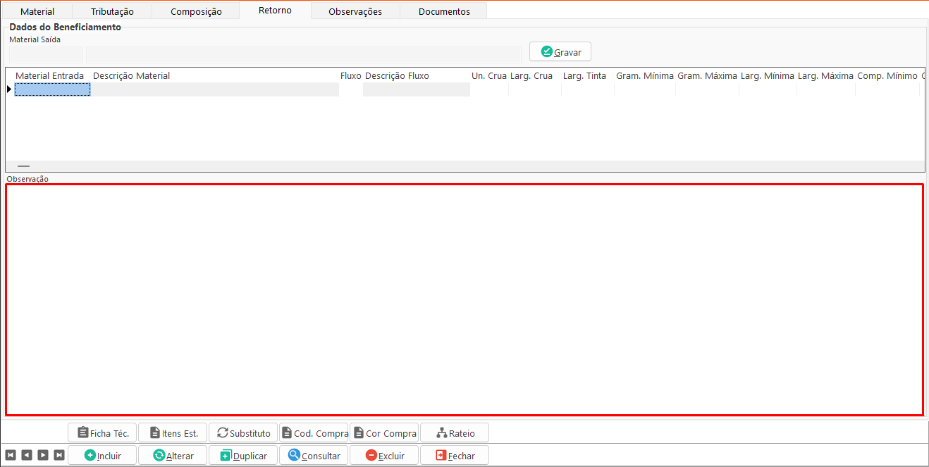Open Cod. Compra purchase code
The height and width of the screenshot is (467, 929).
(314, 433)
